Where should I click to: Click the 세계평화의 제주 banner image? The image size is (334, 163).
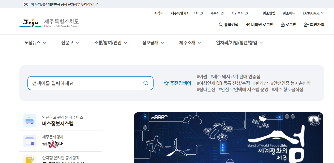[x=229, y=137]
